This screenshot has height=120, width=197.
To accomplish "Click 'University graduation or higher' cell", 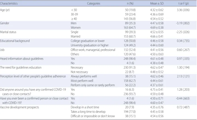I will (90, 45).
